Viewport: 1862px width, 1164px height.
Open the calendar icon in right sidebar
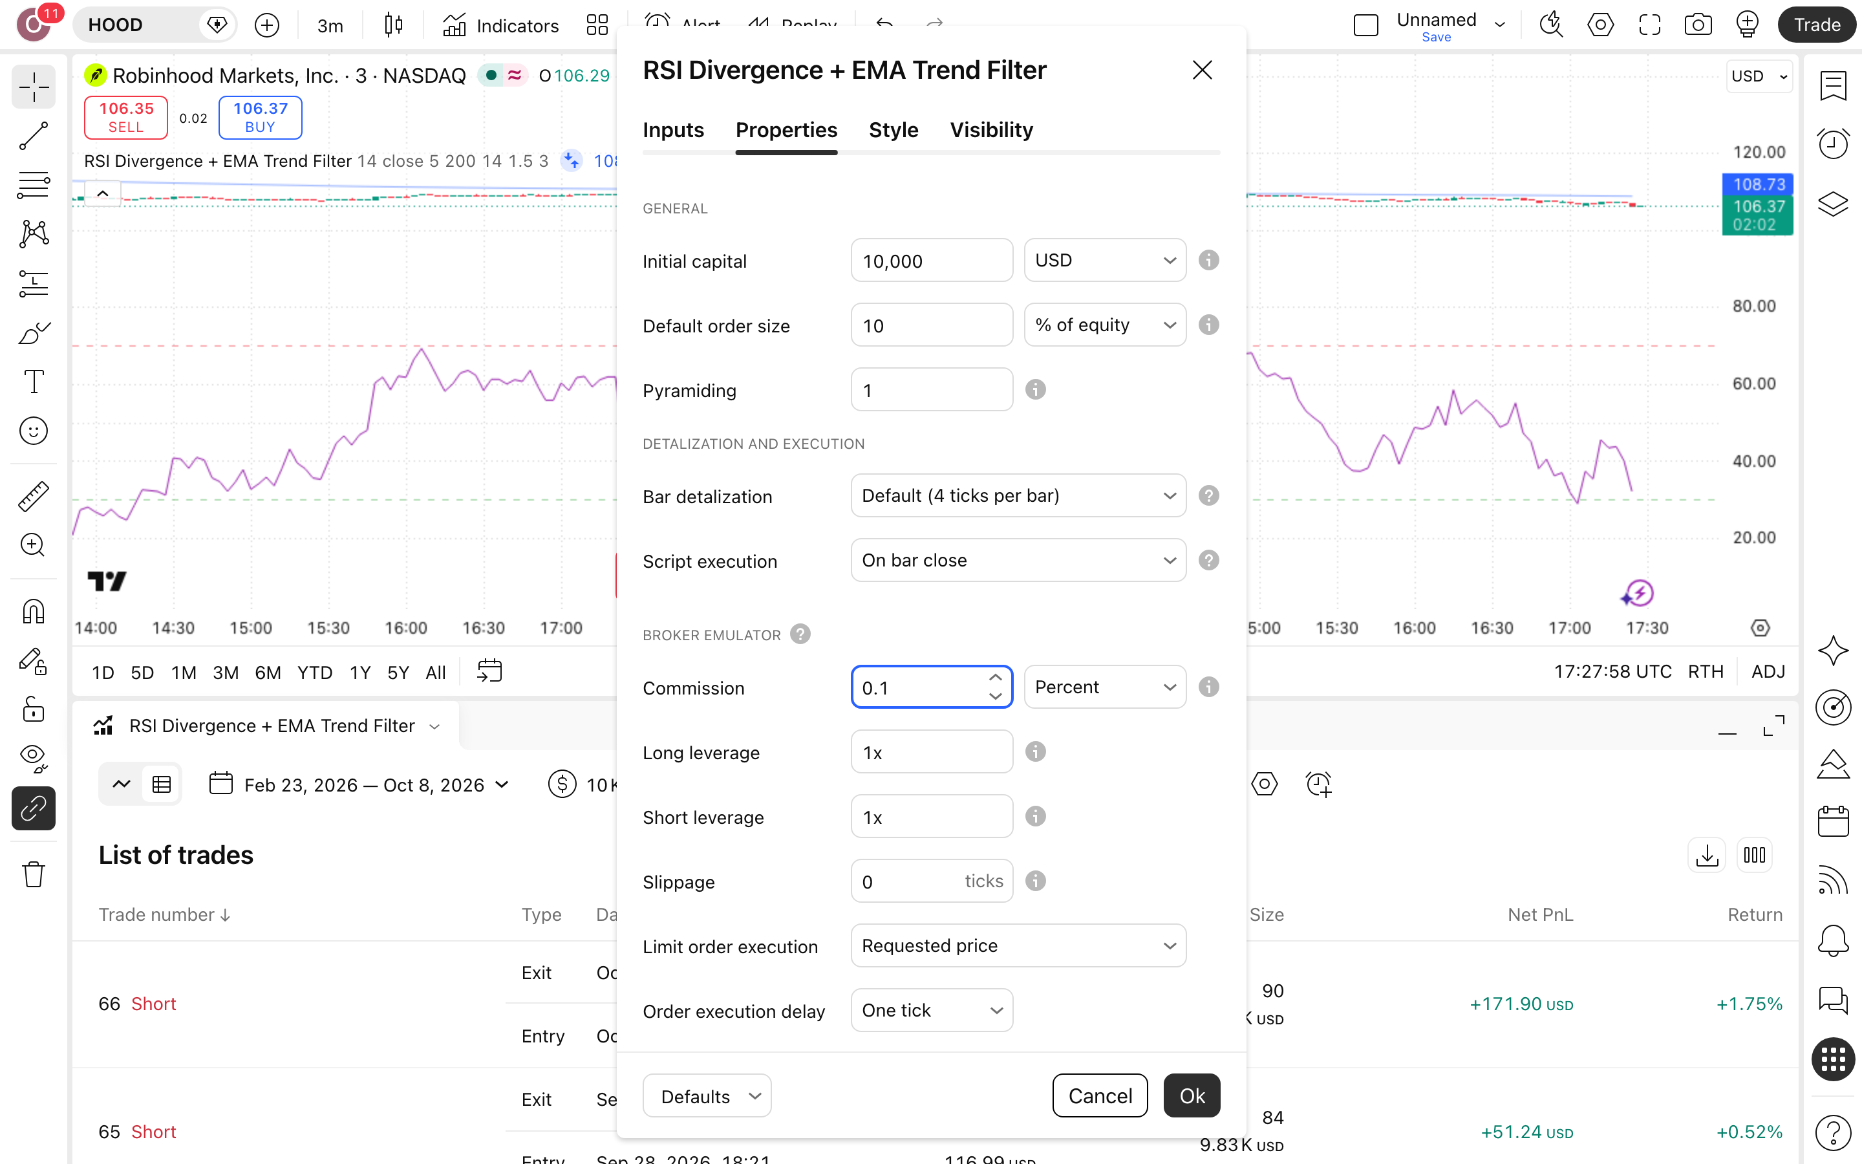pyautogui.click(x=1833, y=821)
